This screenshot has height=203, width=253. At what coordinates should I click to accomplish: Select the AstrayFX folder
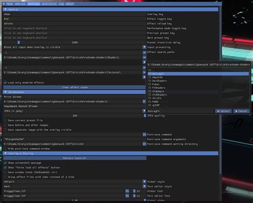point(198,74)
